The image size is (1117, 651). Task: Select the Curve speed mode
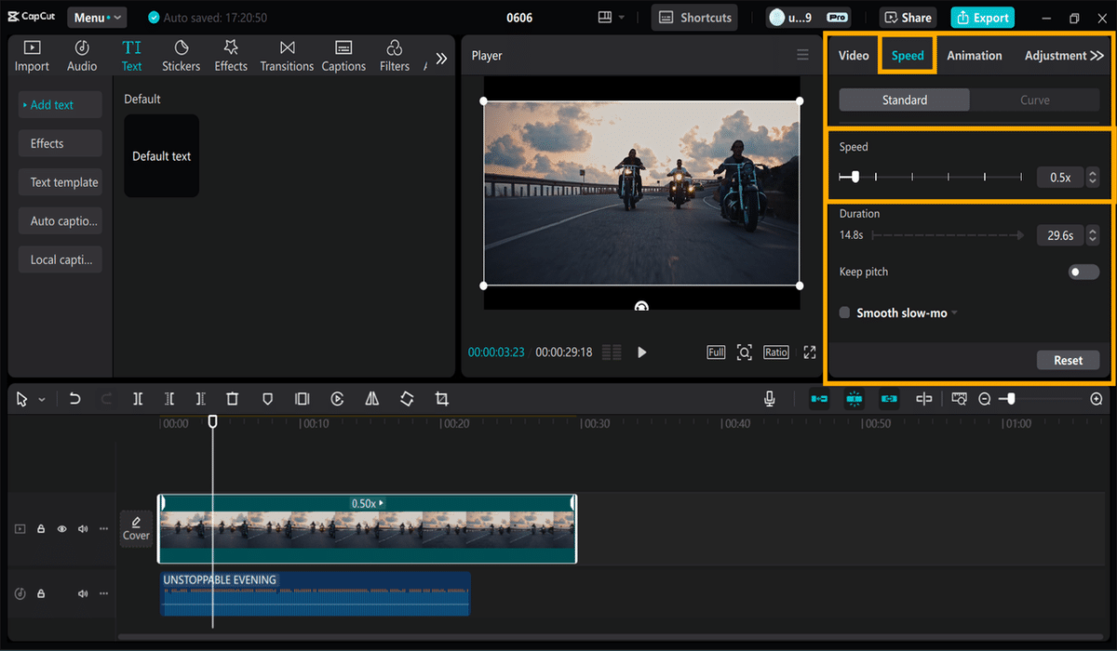[1035, 100]
